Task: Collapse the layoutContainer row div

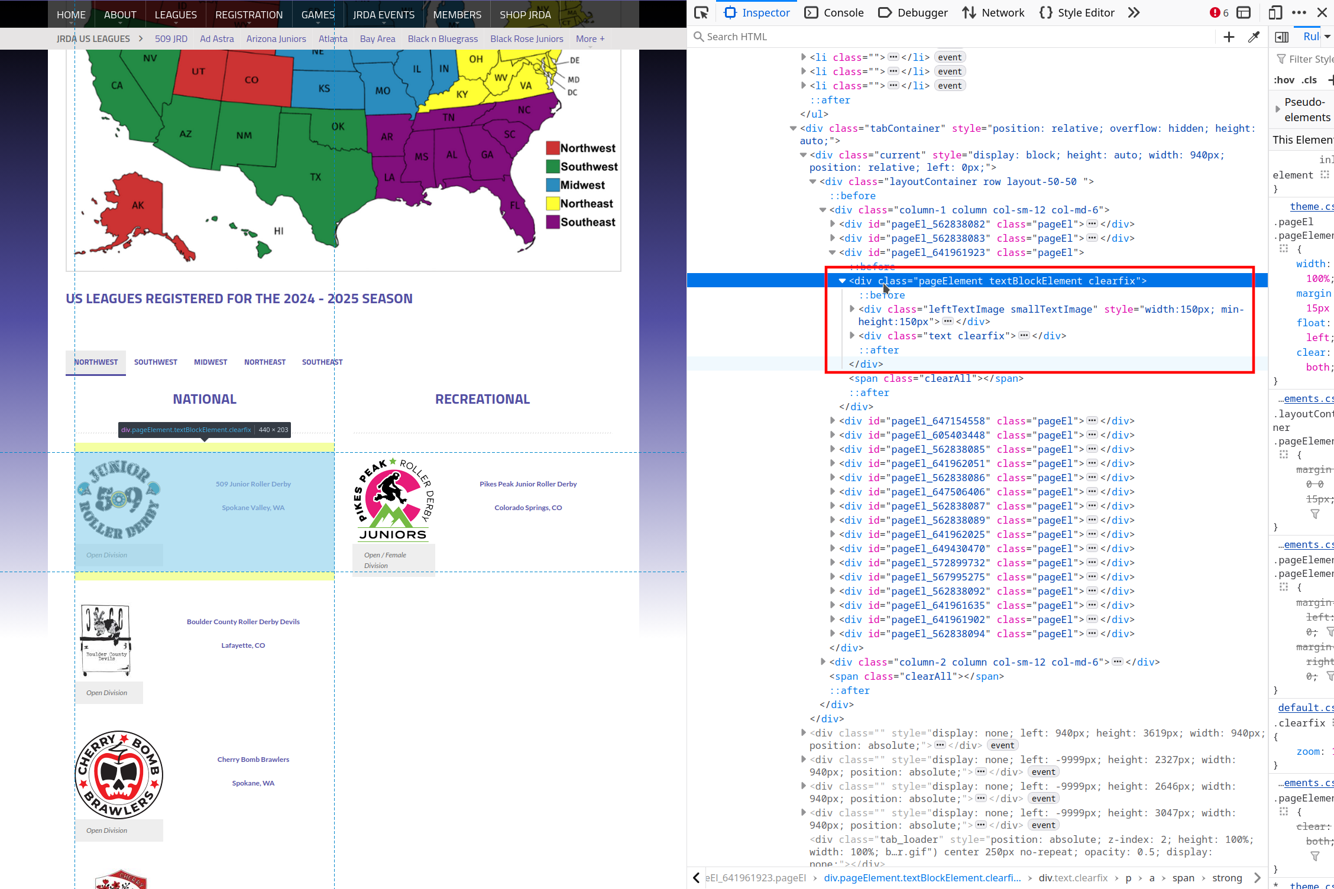Action: point(813,181)
